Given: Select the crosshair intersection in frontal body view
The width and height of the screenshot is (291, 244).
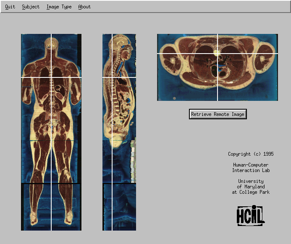Looking at the screenshot, I should [x=51, y=77].
